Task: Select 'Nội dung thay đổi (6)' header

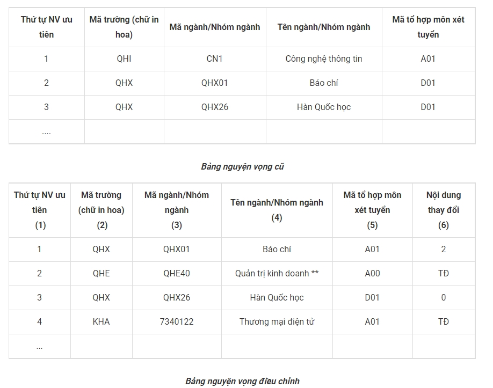Action: click(x=444, y=210)
